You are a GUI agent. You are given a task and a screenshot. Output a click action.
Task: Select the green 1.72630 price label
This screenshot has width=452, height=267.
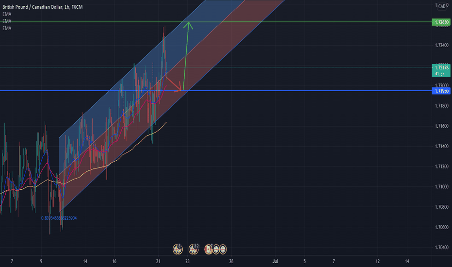[441, 22]
